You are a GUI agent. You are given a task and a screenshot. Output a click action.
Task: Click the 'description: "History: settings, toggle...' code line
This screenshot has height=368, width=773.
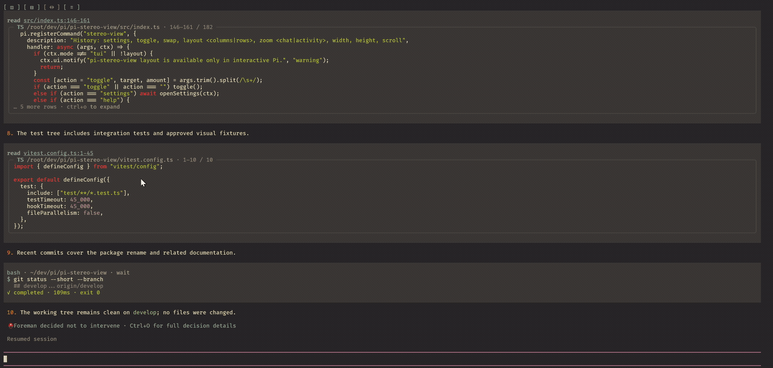[x=217, y=40]
